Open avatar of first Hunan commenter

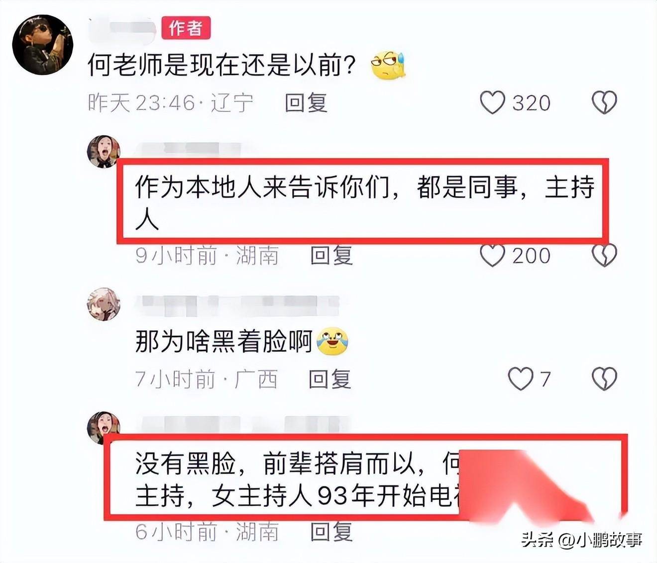tap(104, 151)
